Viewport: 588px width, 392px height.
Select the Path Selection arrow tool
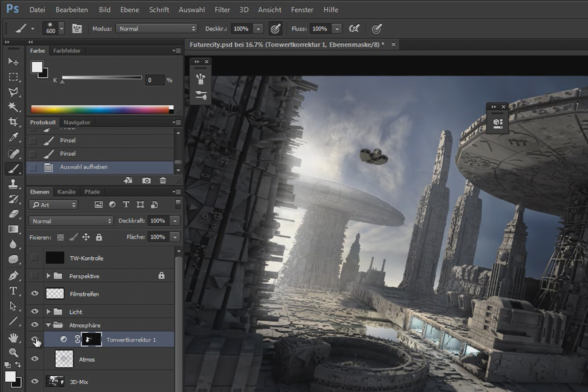[x=13, y=306]
